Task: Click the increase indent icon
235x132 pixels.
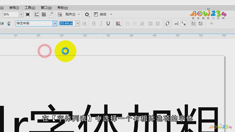Action: (x=150, y=23)
